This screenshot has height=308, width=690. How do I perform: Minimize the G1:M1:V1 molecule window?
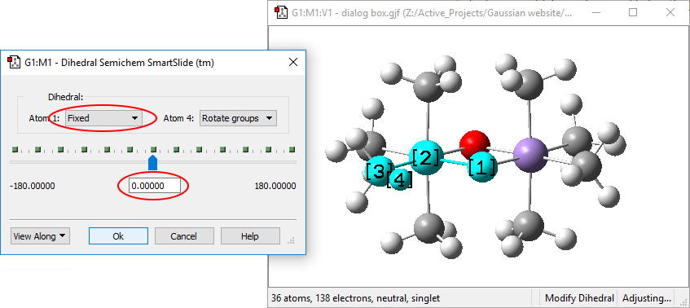pyautogui.click(x=596, y=13)
